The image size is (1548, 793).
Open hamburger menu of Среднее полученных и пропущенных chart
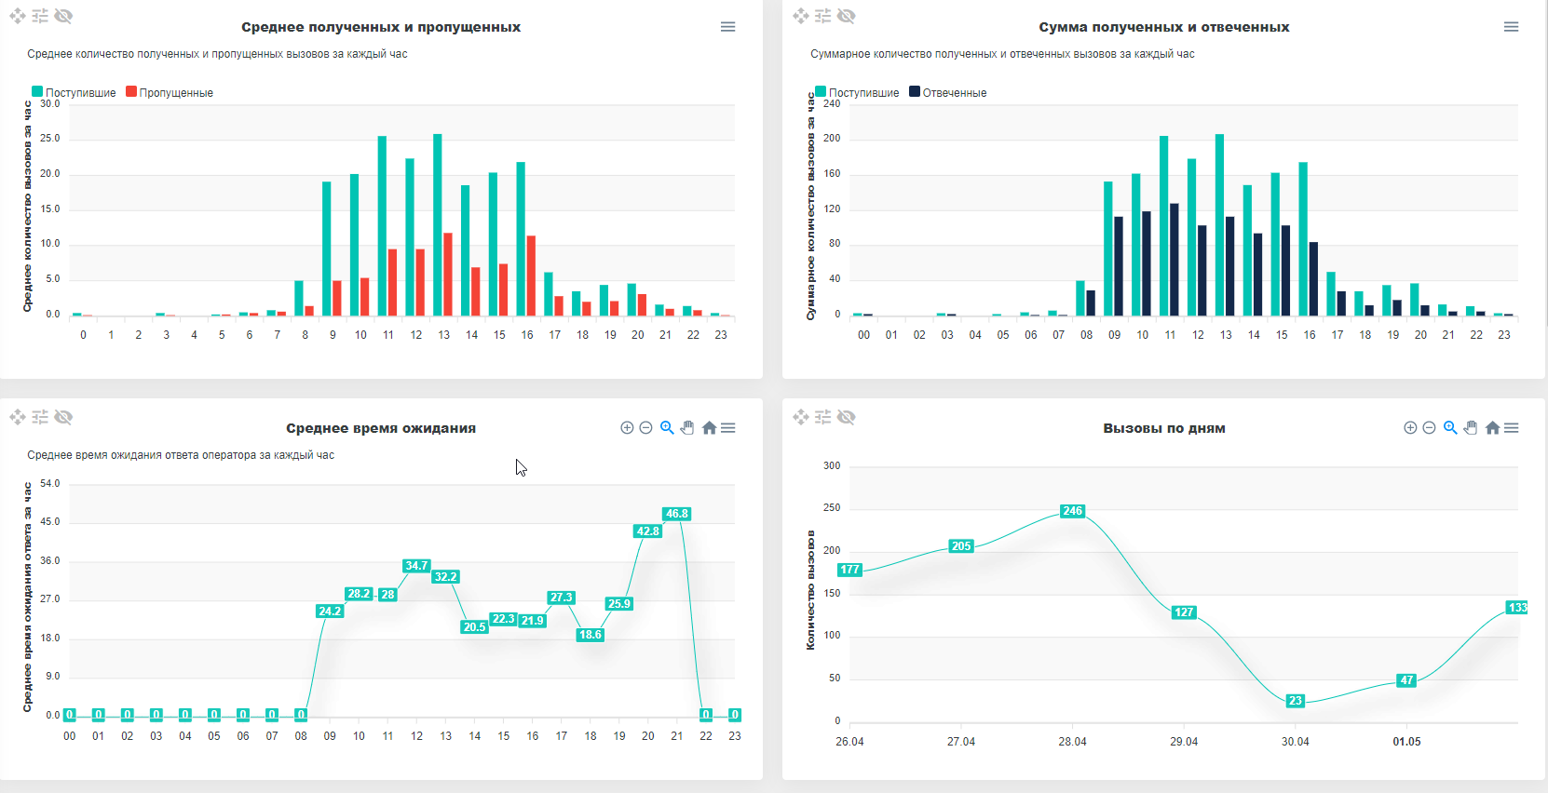coord(728,27)
